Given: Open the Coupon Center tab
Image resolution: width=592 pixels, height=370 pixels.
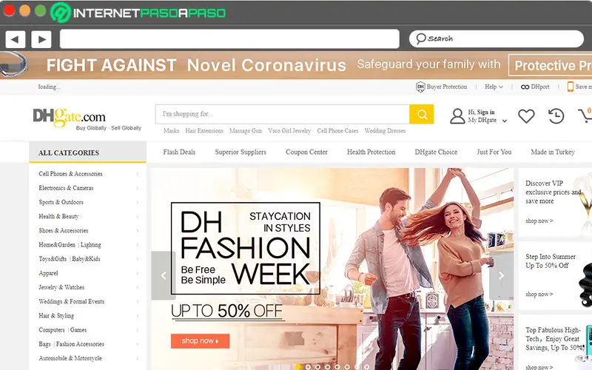Looking at the screenshot, I should (x=306, y=152).
